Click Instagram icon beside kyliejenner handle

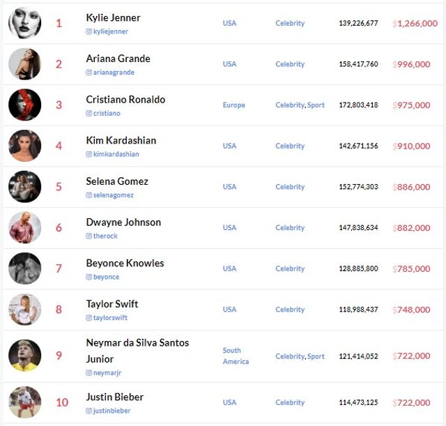(89, 32)
